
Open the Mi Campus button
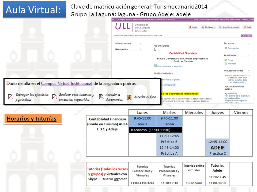pos(208,27)
